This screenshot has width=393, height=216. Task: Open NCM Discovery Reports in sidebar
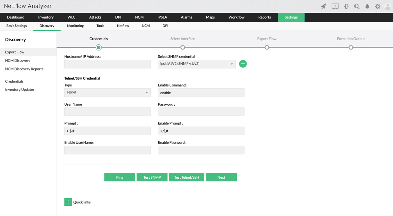24,69
